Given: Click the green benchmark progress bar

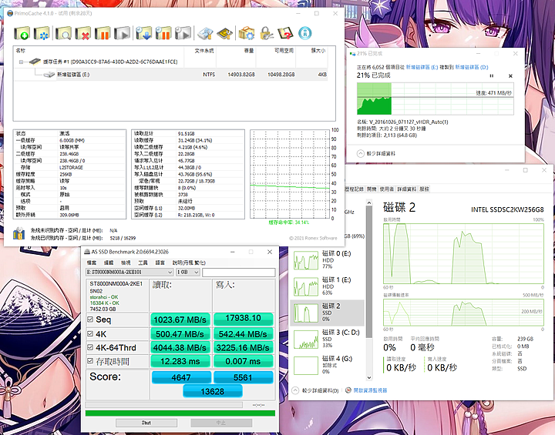Looking at the screenshot, I should pos(180,413).
